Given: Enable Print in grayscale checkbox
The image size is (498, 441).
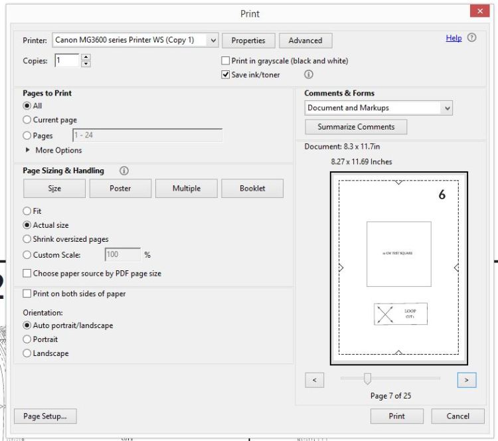Looking at the screenshot, I should 226,61.
